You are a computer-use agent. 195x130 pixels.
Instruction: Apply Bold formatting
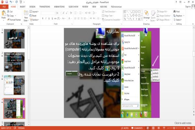click(x=43, y=19)
